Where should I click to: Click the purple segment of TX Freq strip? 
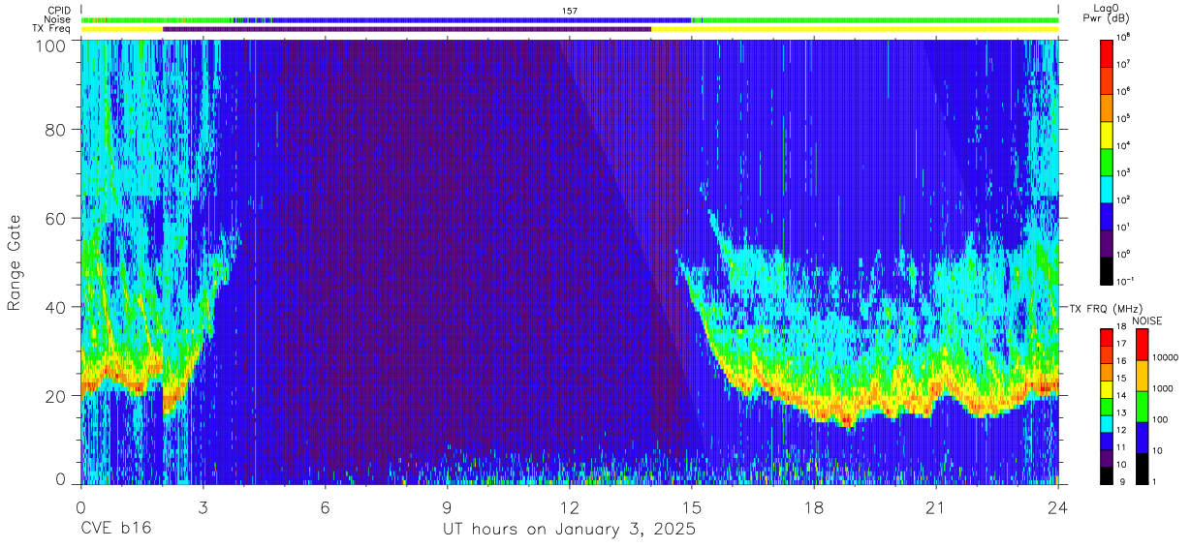tap(407, 29)
